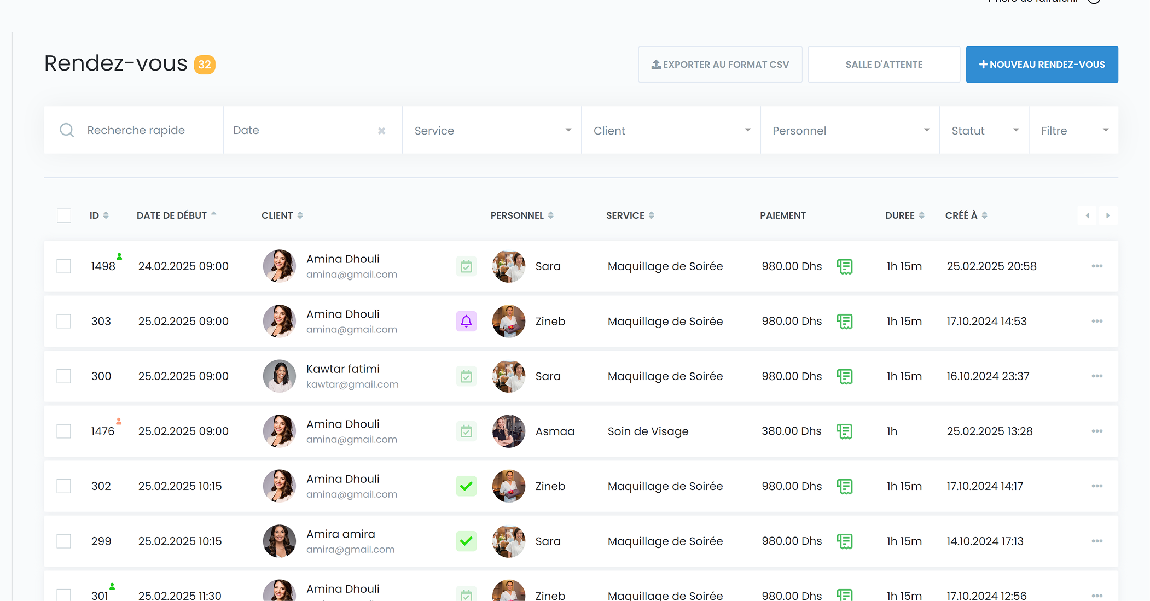Screen dimensions: 1150x601
Task: Toggle the select-all checkbox in table header
Action: [x=64, y=215]
